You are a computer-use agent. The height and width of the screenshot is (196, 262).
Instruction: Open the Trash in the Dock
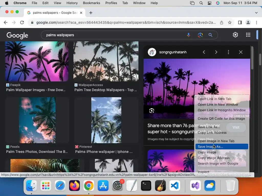pos(231,186)
